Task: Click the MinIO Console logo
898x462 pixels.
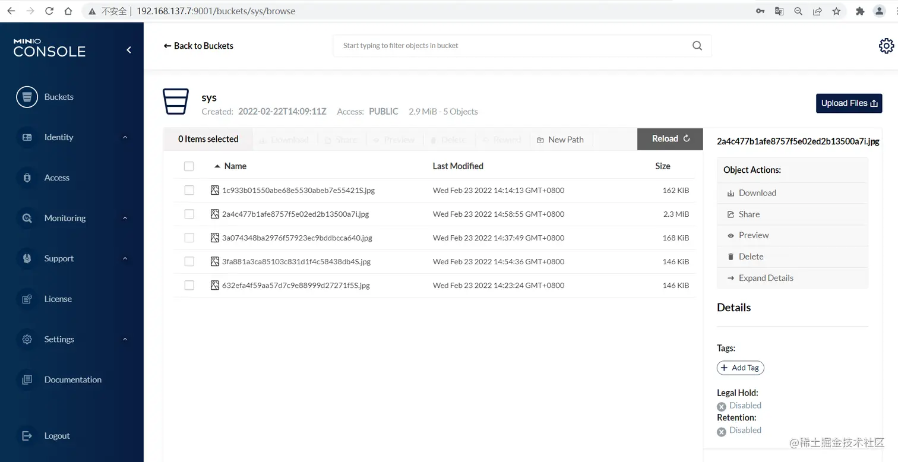Action: [x=49, y=48]
